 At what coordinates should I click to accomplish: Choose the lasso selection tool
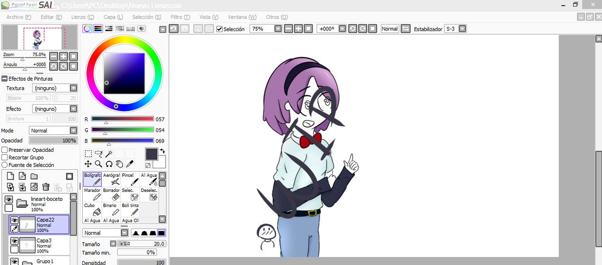[98, 154]
